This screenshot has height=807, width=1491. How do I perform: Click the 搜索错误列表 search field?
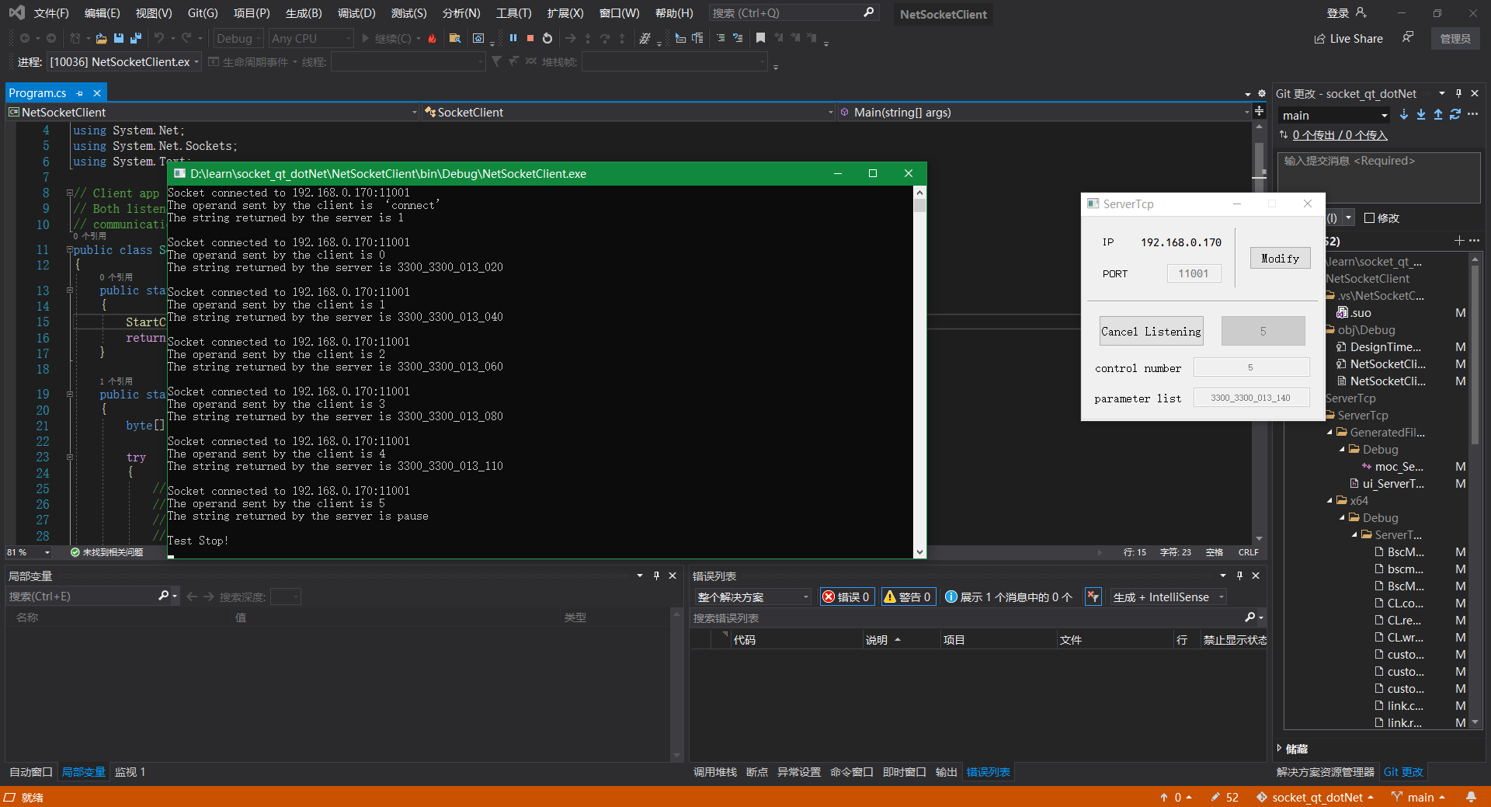[x=967, y=617]
